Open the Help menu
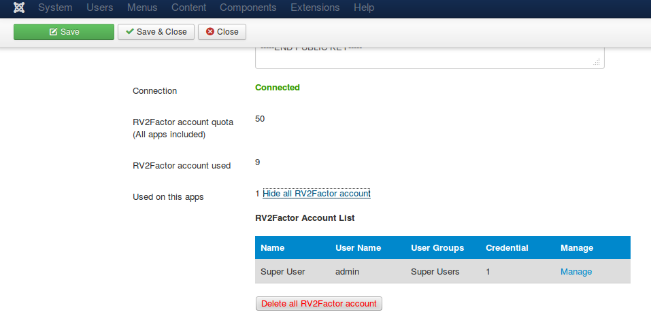The image size is (651, 331). (364, 7)
